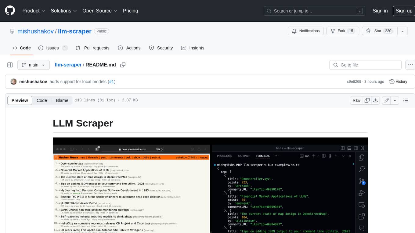Focus the Search or jump to field
Screen dimensions: 415x233
(x=315, y=11)
